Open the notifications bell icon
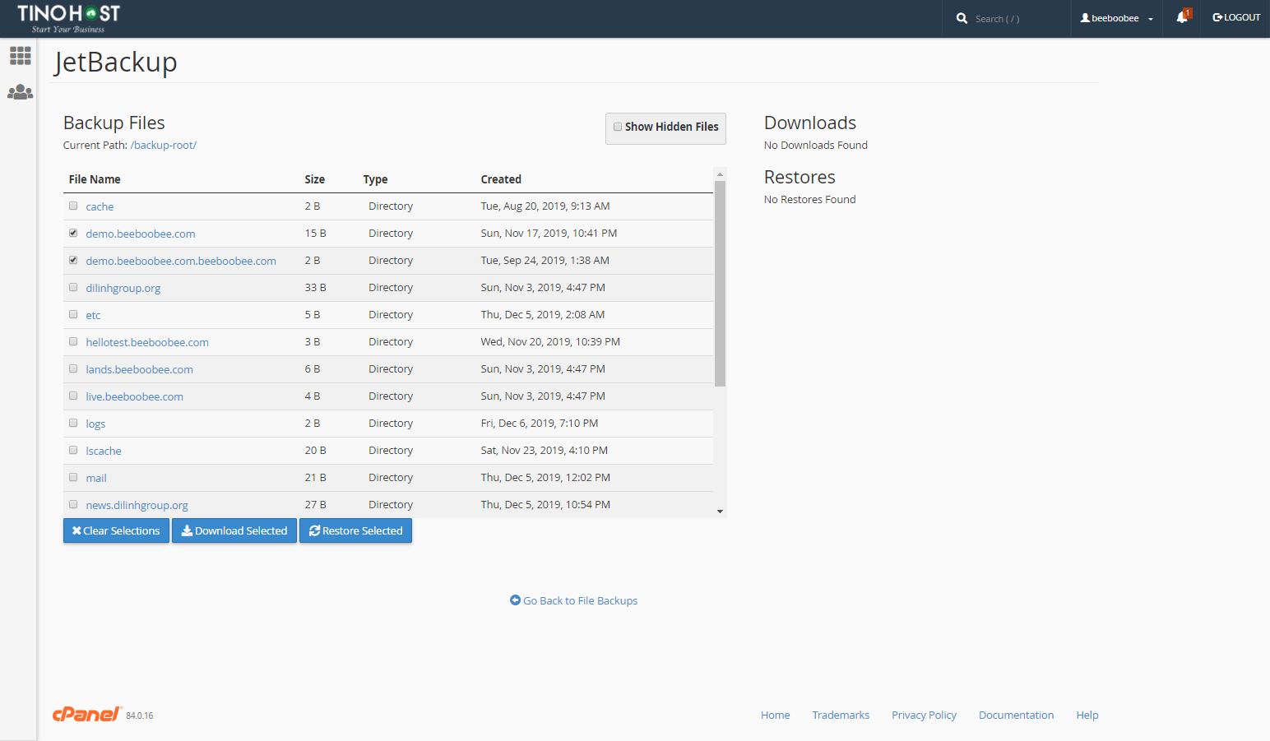 pyautogui.click(x=1182, y=17)
